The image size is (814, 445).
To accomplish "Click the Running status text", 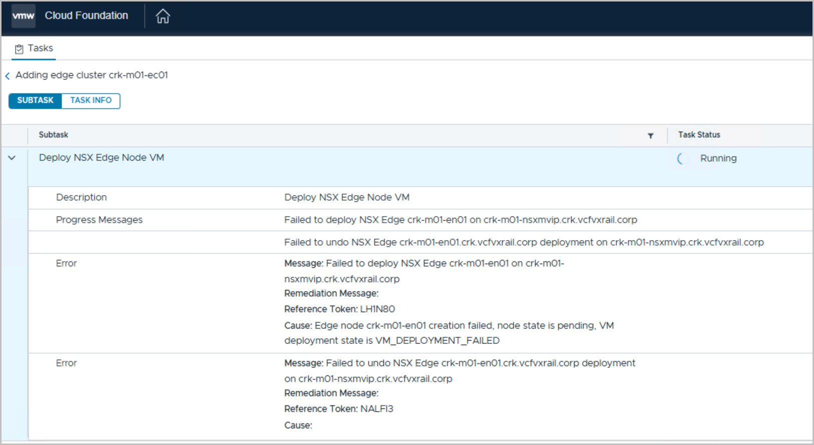I will click(x=718, y=158).
